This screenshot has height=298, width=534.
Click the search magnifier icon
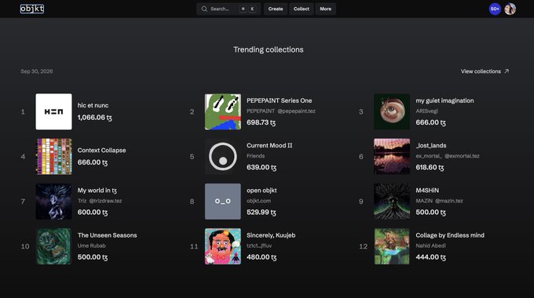click(x=204, y=9)
